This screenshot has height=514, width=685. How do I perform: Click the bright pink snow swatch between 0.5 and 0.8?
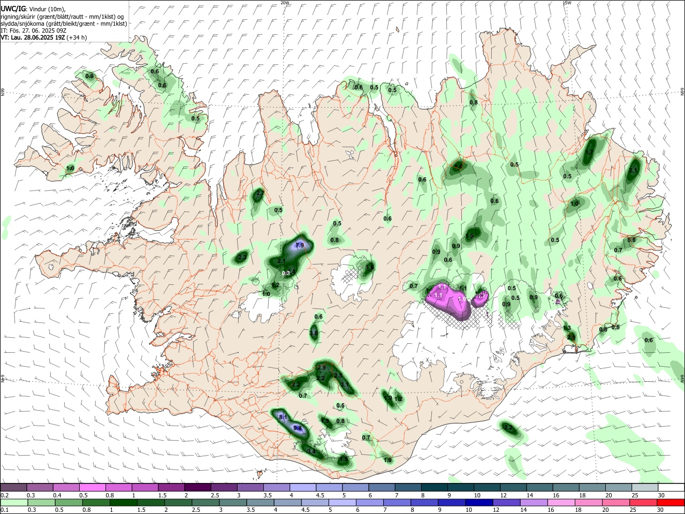pos(93,487)
